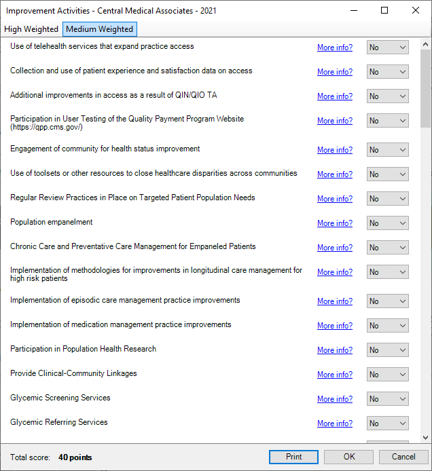
Task: Open More info for QIN/QIO TA improvements
Action: point(335,96)
